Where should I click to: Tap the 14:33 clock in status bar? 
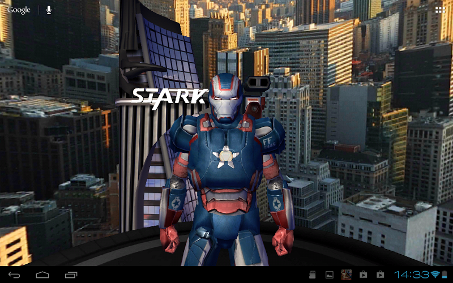412,275
